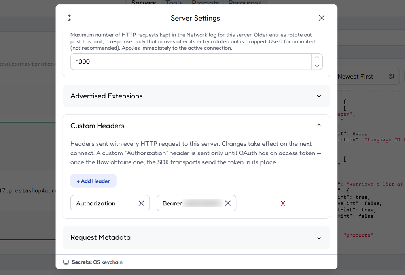Click the network log limit description text
This screenshot has height=275, width=405.
click(x=193, y=41)
